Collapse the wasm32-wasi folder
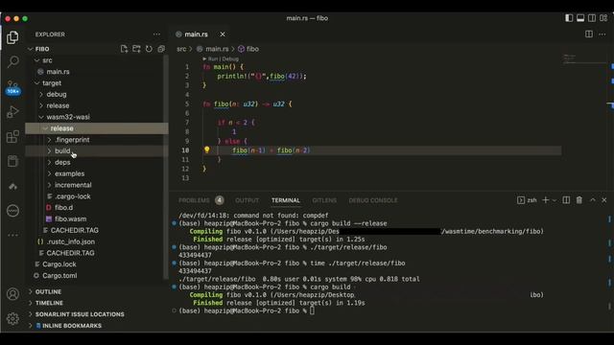 point(41,117)
